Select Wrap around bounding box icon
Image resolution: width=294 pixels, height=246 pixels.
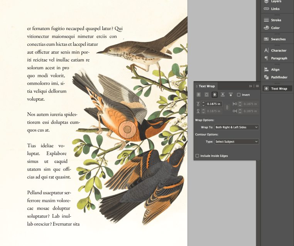pos(206,95)
